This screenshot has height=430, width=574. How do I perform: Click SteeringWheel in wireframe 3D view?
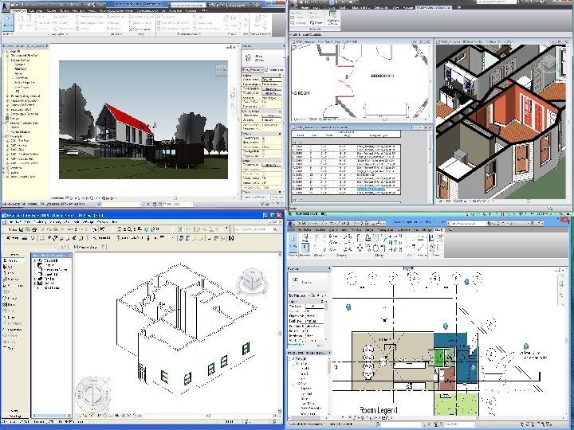92,394
